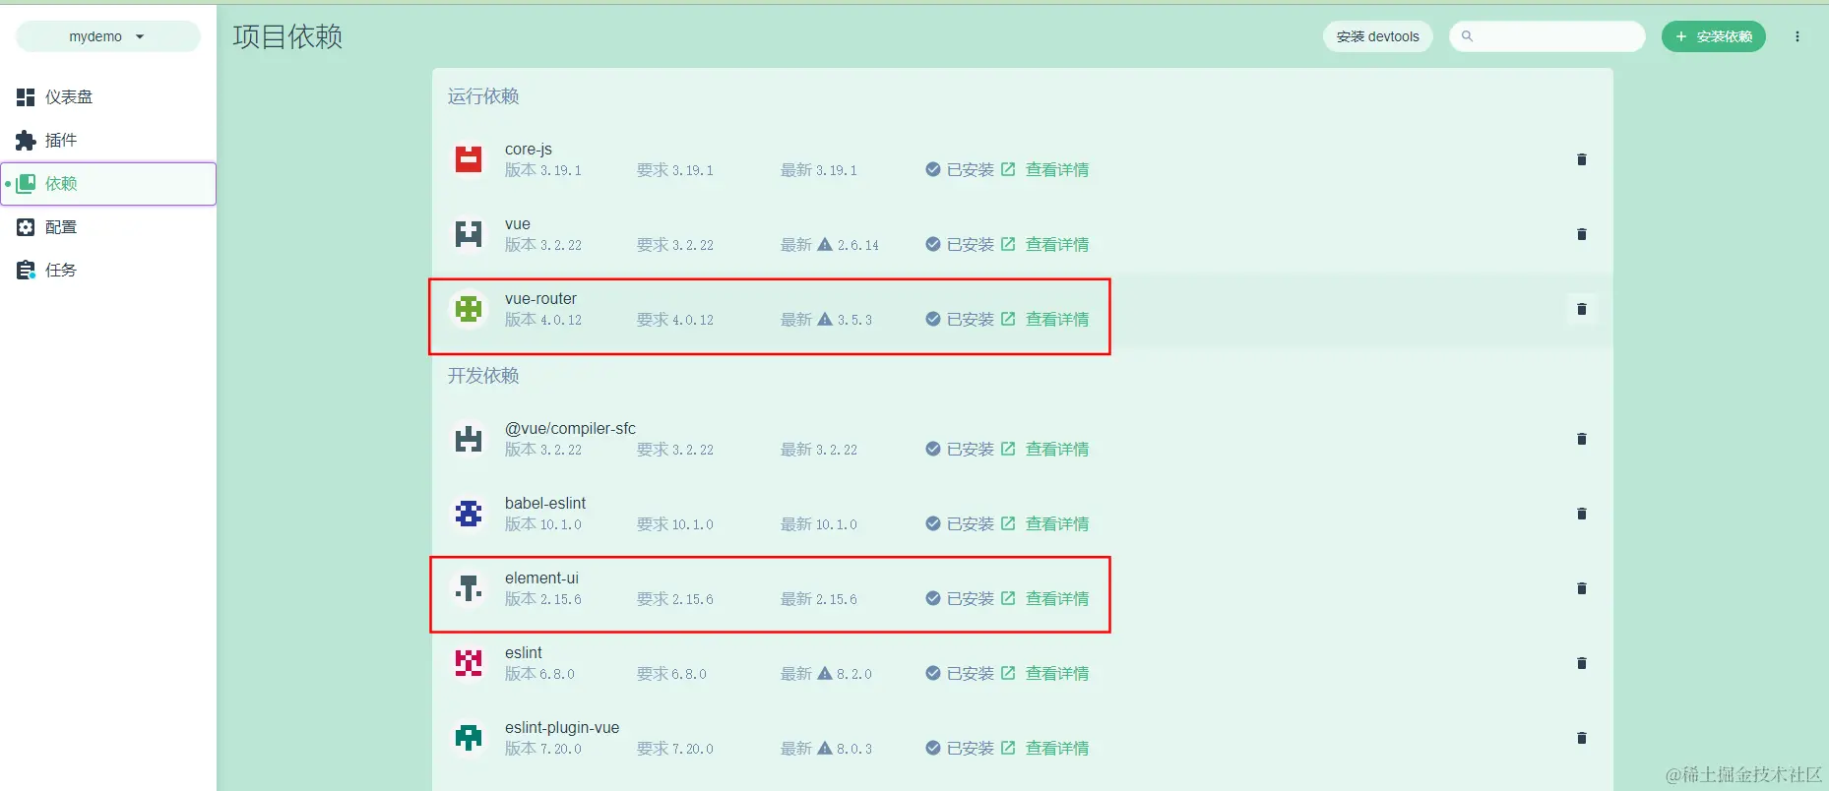
Task: Open 查看详情 for vue-router
Action: coord(1044,320)
